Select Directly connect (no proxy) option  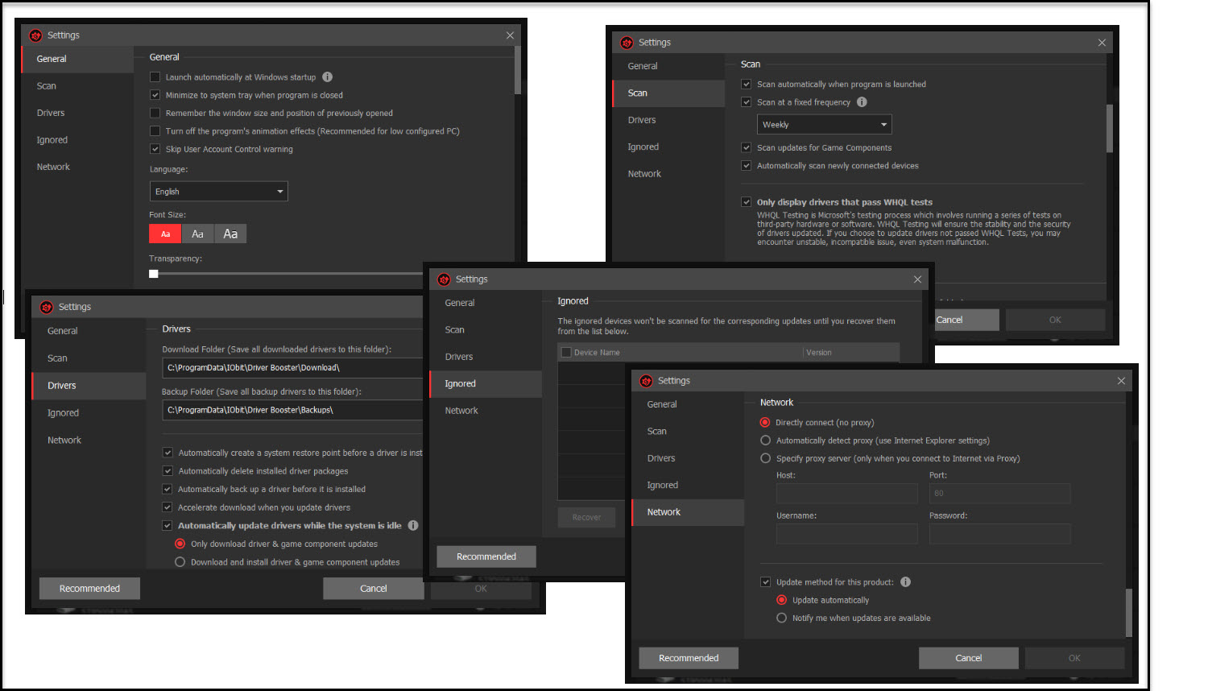(x=765, y=423)
